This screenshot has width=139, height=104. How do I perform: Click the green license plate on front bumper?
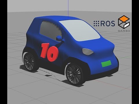point(106,64)
